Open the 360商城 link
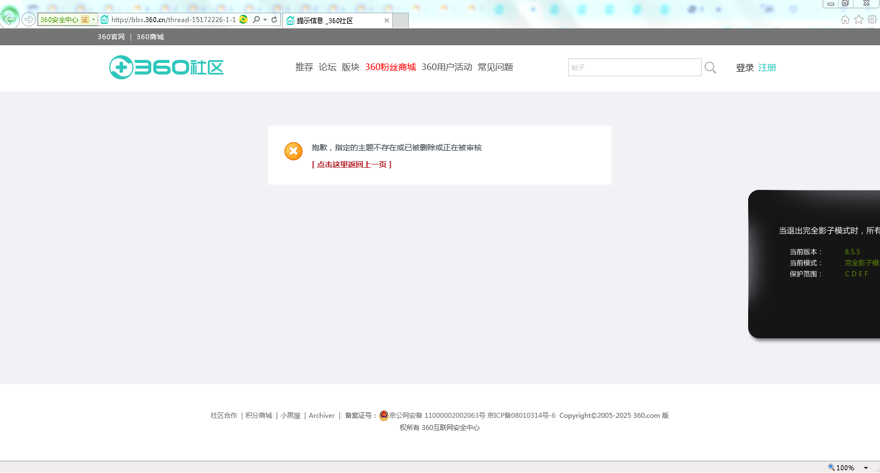 click(x=150, y=37)
